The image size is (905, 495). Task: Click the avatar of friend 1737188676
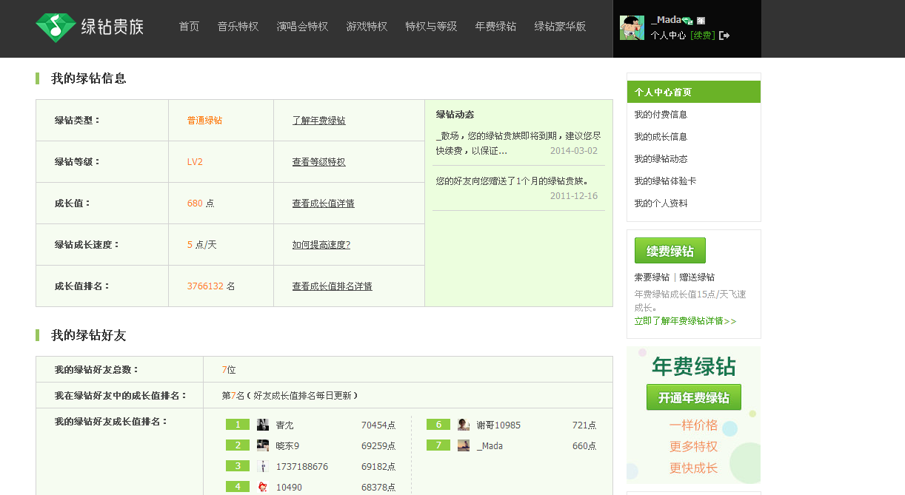tap(263, 466)
